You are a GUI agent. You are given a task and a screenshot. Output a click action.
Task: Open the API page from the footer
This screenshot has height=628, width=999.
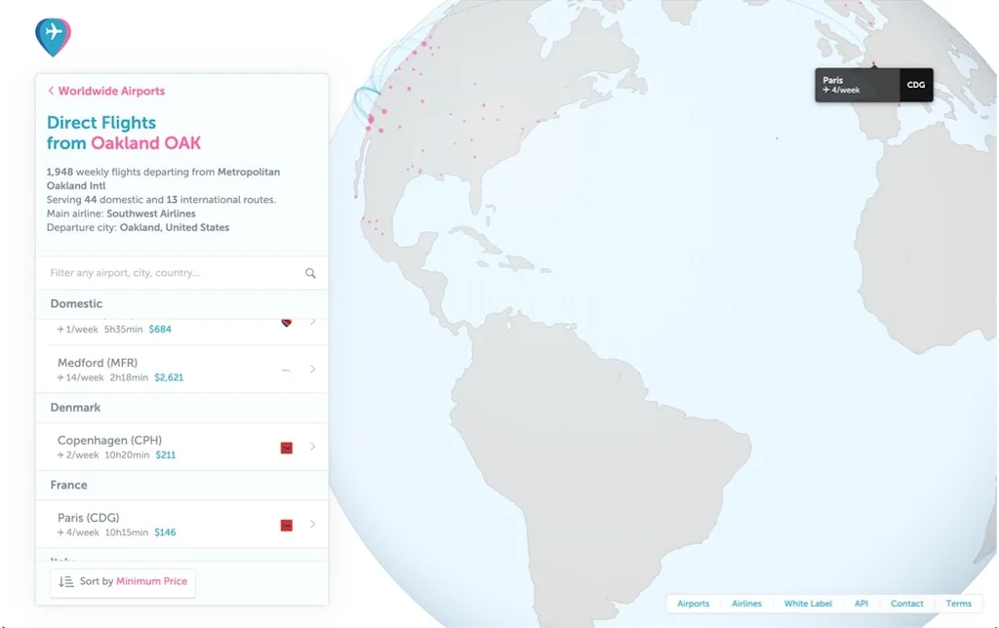pyautogui.click(x=860, y=604)
